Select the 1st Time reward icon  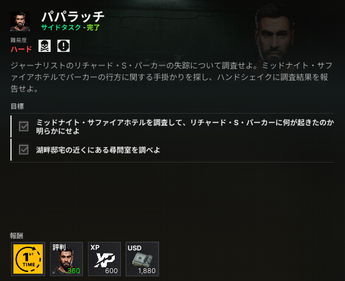(28, 259)
